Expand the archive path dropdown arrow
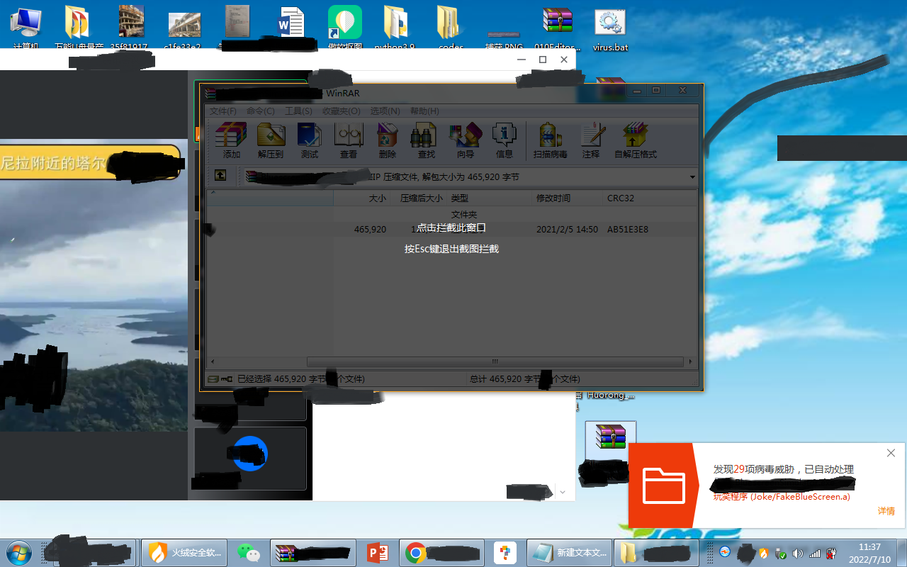This screenshot has height=567, width=907. 692,177
